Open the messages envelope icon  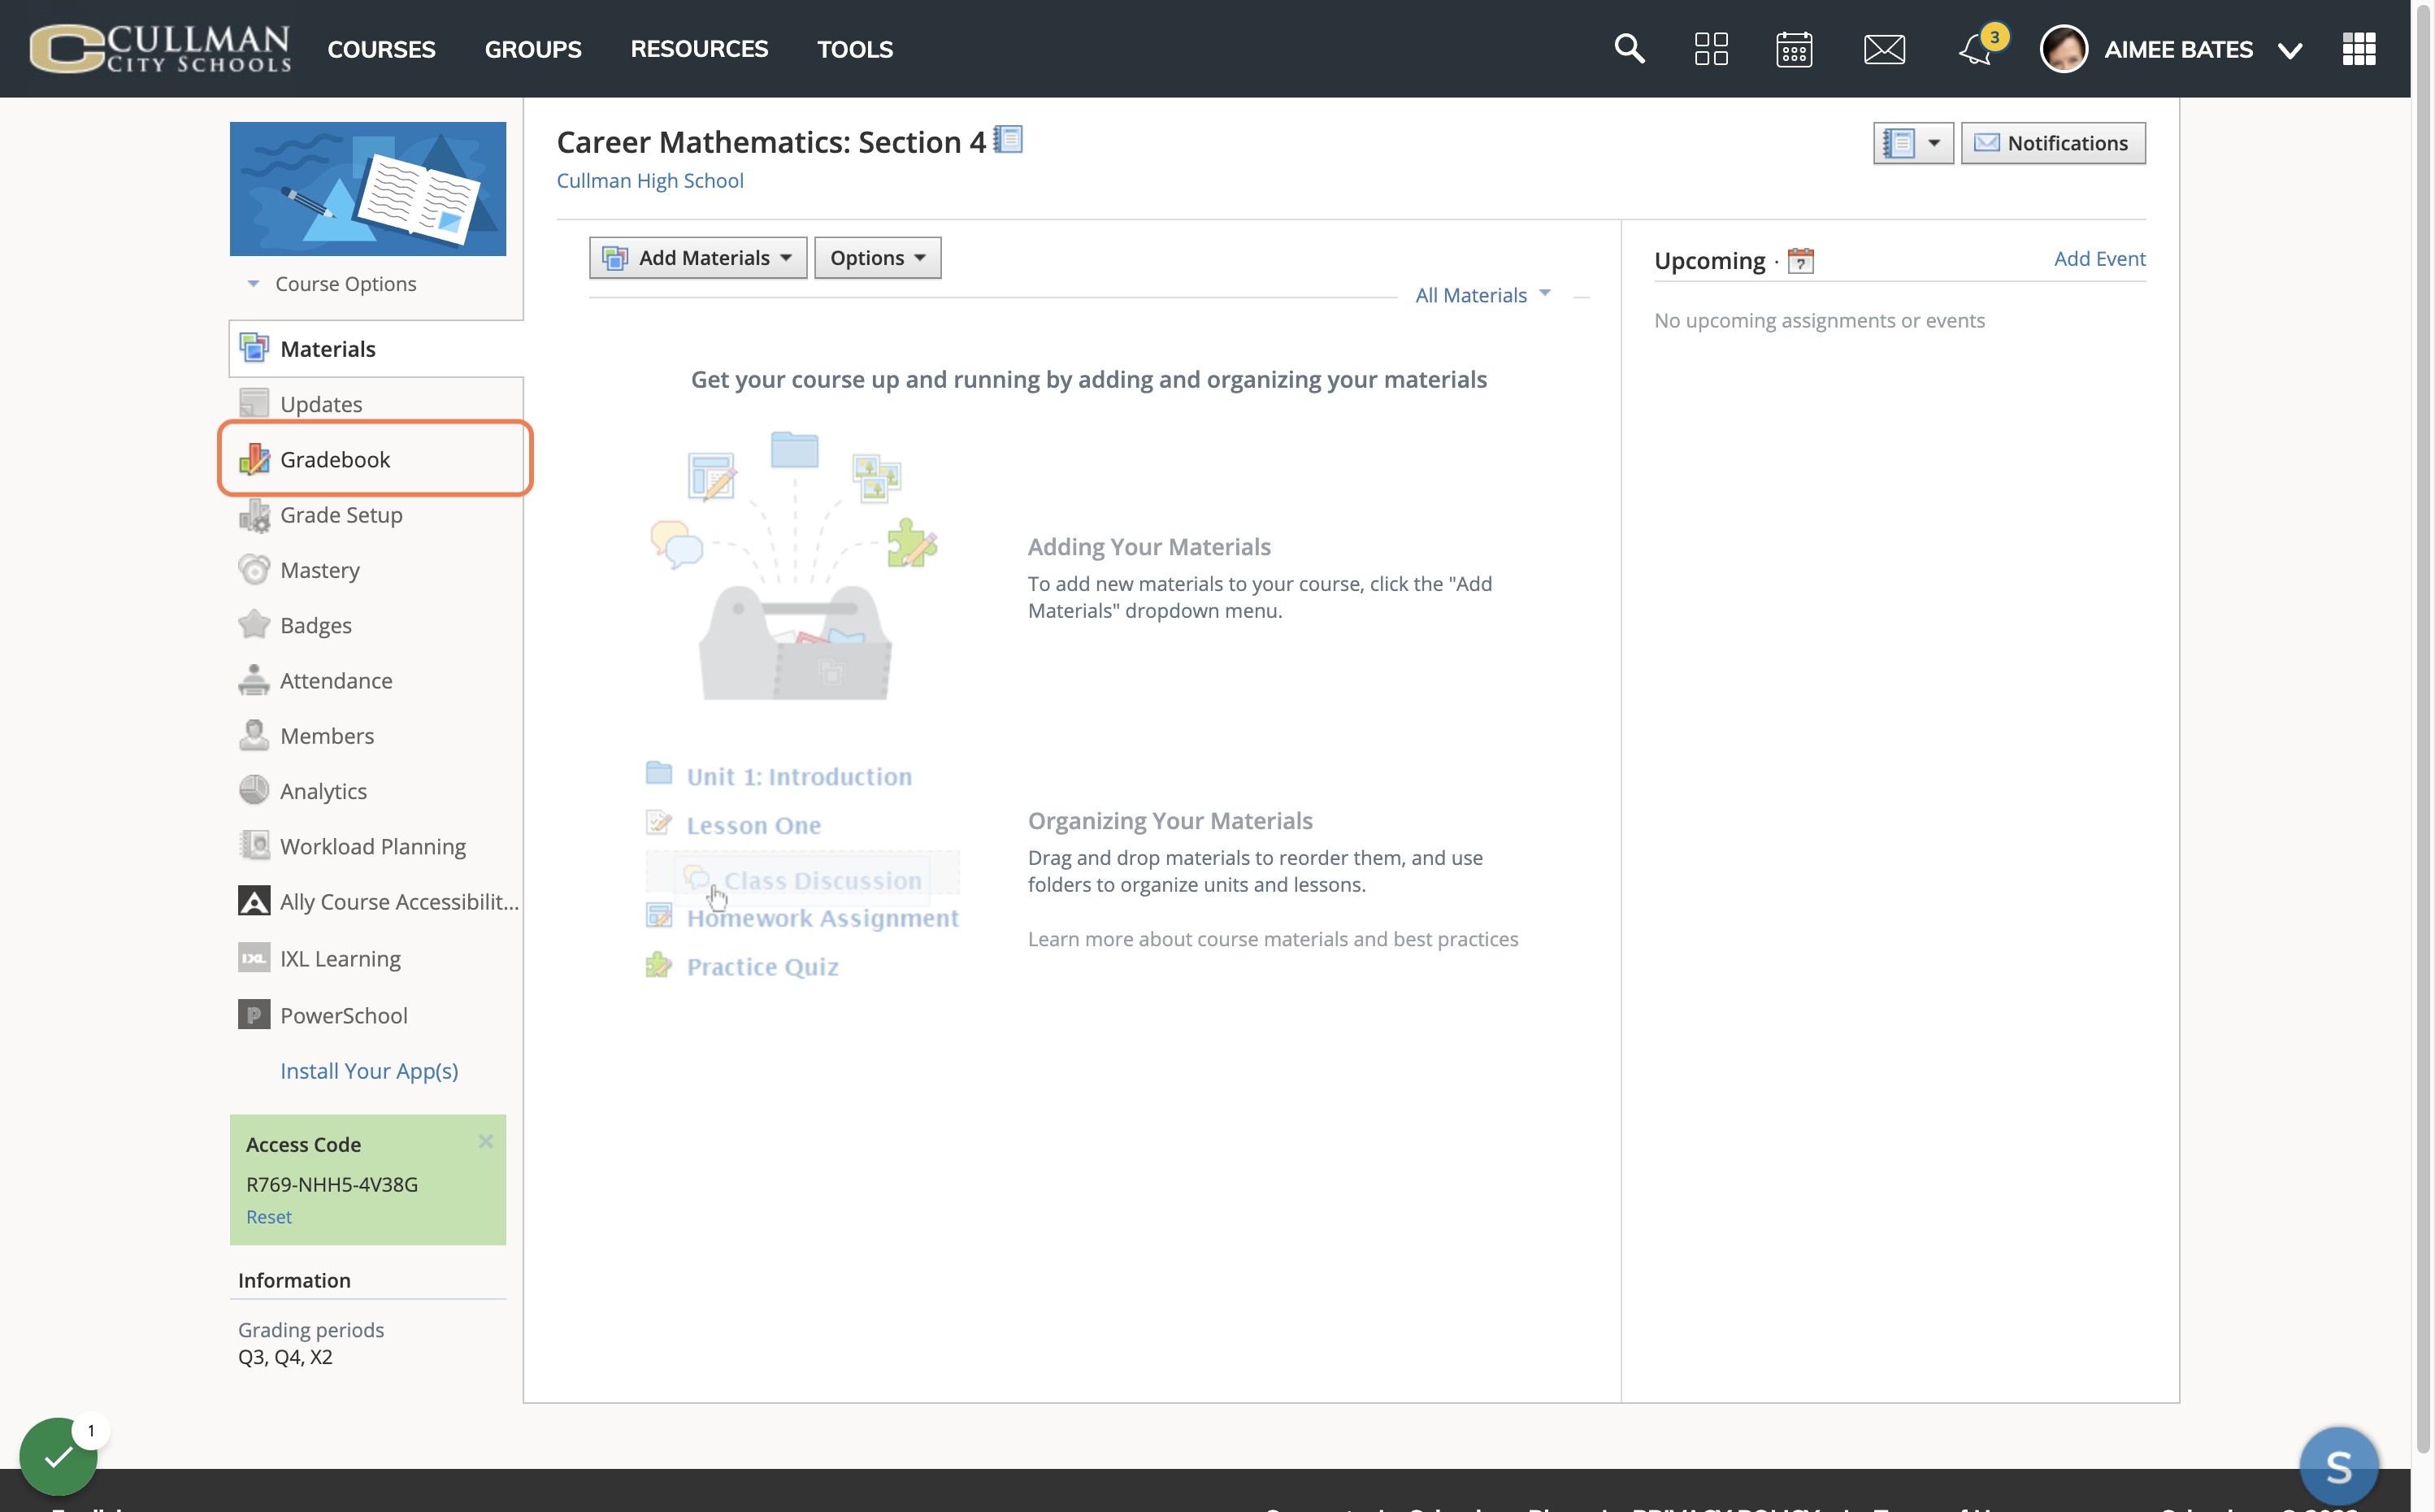1884,48
